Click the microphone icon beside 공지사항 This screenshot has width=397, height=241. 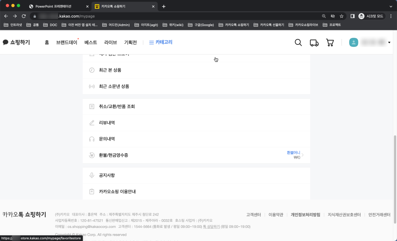(92, 175)
